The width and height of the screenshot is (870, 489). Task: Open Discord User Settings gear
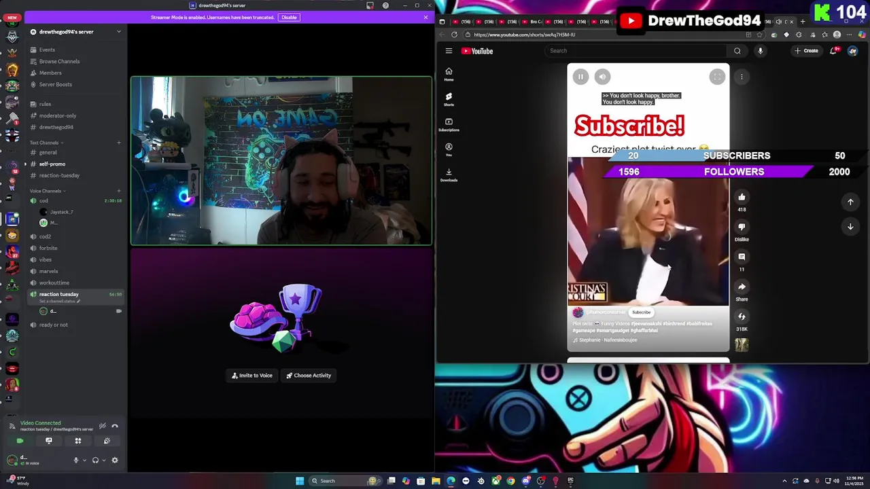[115, 460]
